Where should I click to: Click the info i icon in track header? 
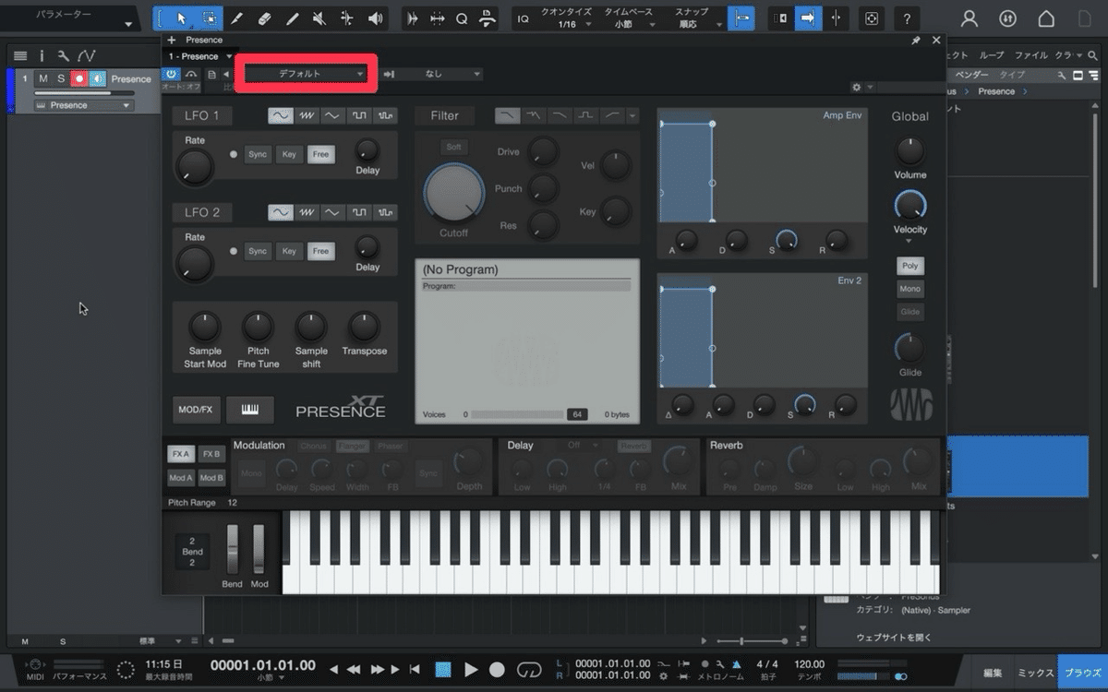point(42,55)
